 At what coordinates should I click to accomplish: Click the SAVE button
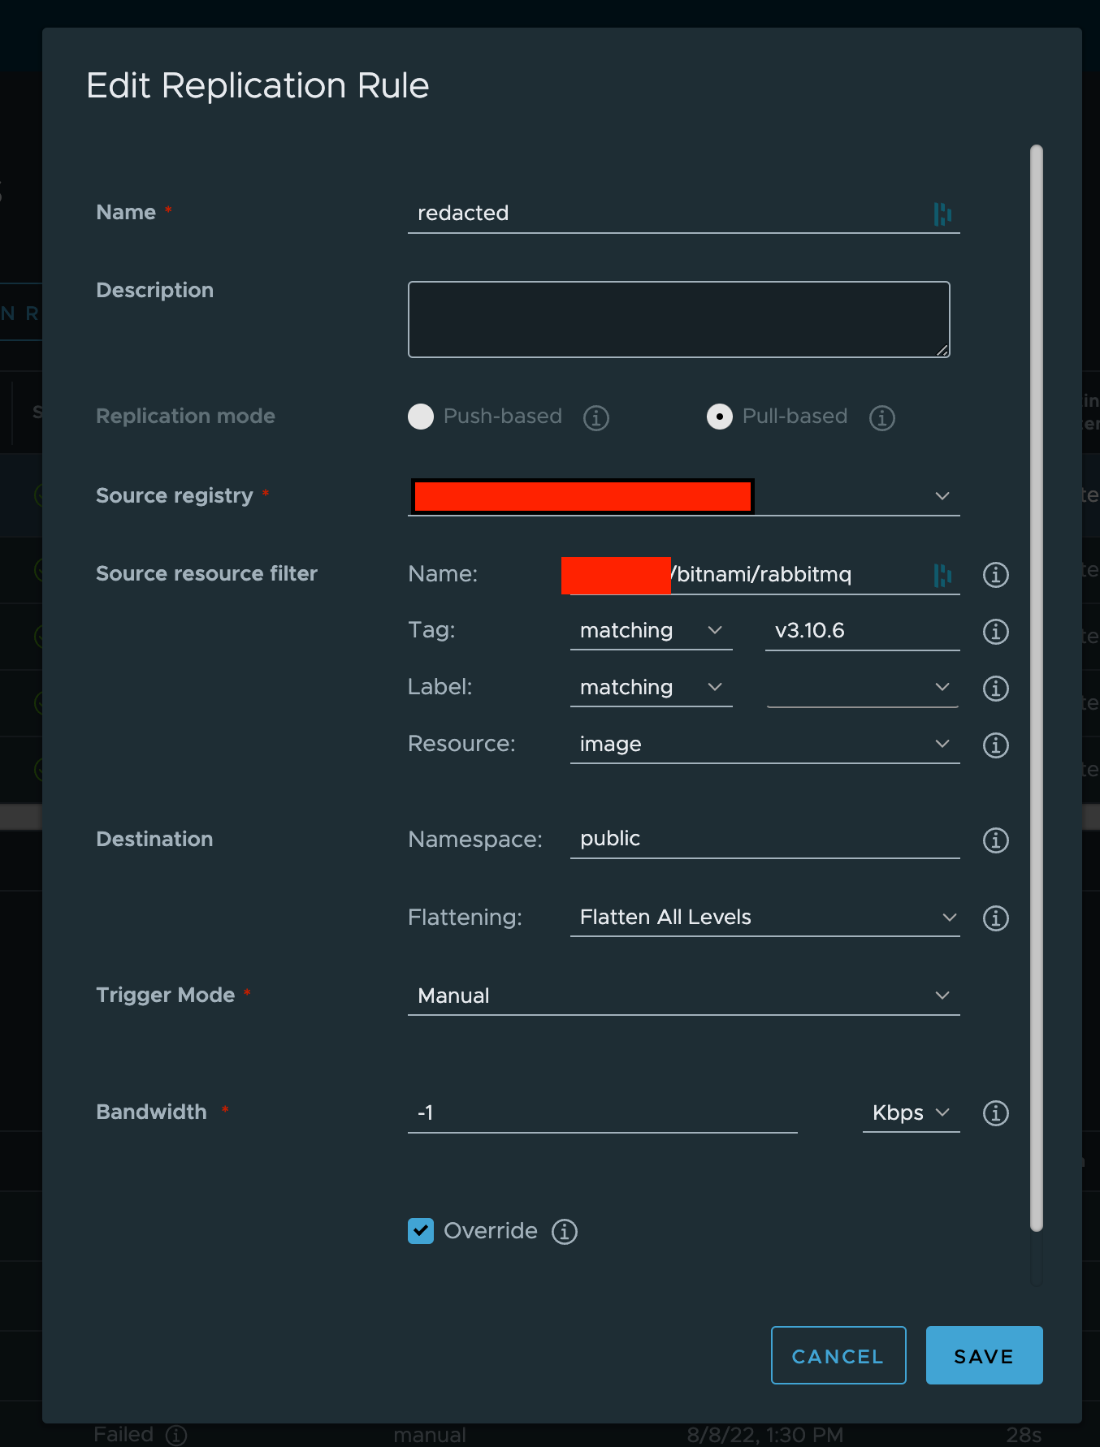tap(985, 1355)
